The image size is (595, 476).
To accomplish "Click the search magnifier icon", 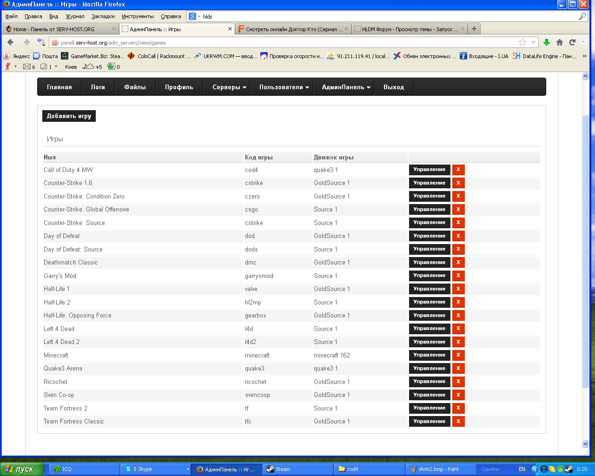I will point(582,16).
